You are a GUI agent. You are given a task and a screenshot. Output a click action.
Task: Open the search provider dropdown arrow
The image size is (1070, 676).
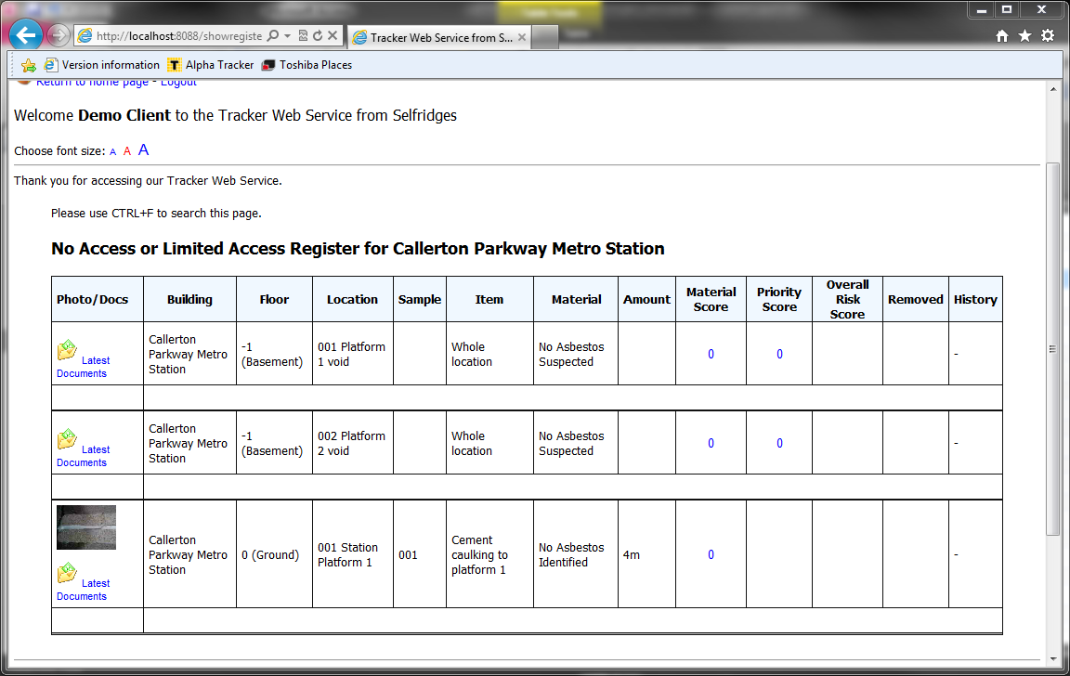287,34
